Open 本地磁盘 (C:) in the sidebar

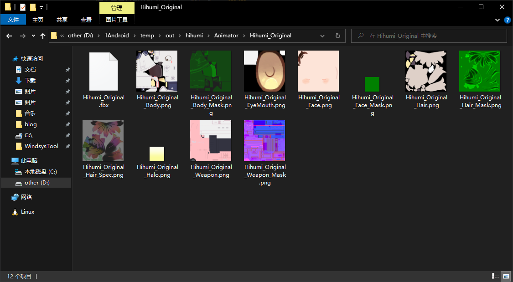point(41,172)
